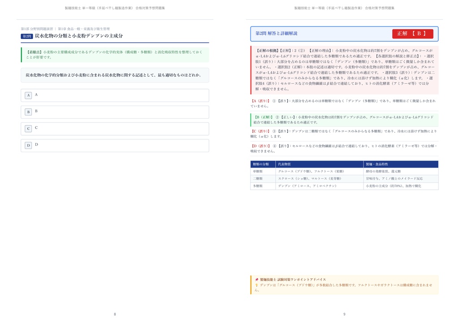Click the left page's book title header
The height and width of the screenshot is (324, 459).
point(115,8)
